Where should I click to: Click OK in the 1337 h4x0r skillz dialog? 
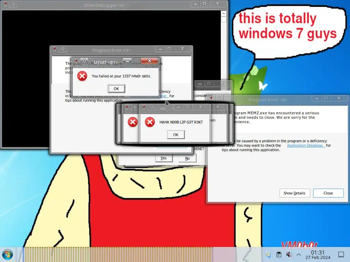click(x=116, y=89)
